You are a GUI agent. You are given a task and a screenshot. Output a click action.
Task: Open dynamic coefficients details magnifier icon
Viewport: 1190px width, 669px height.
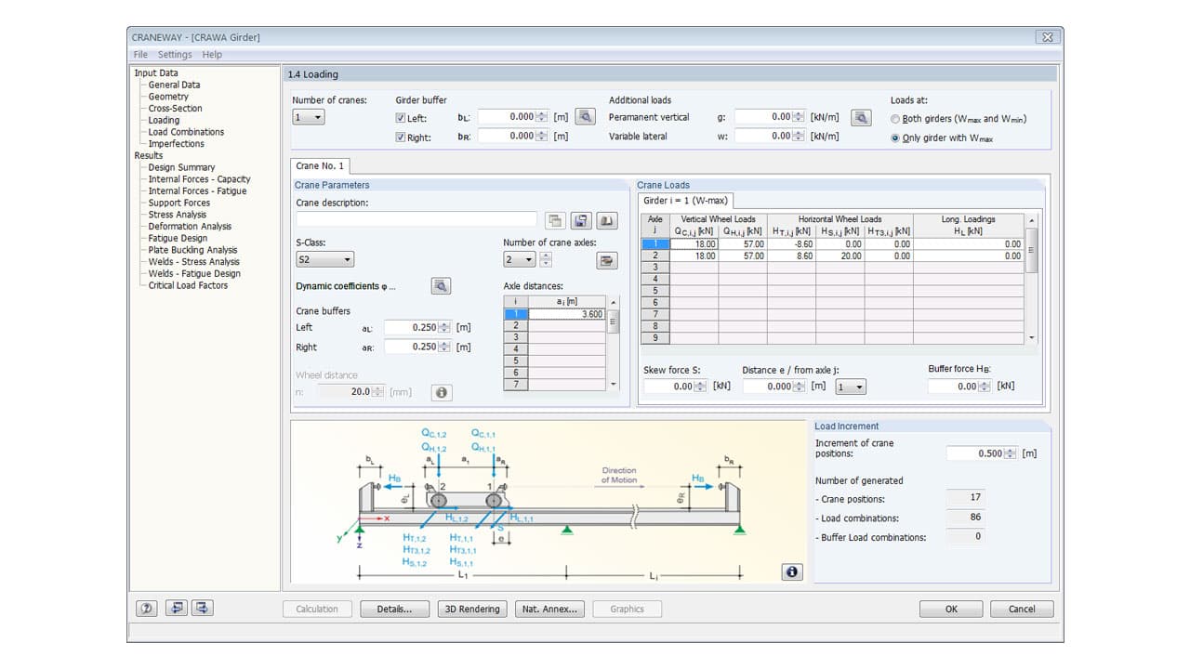coord(441,286)
